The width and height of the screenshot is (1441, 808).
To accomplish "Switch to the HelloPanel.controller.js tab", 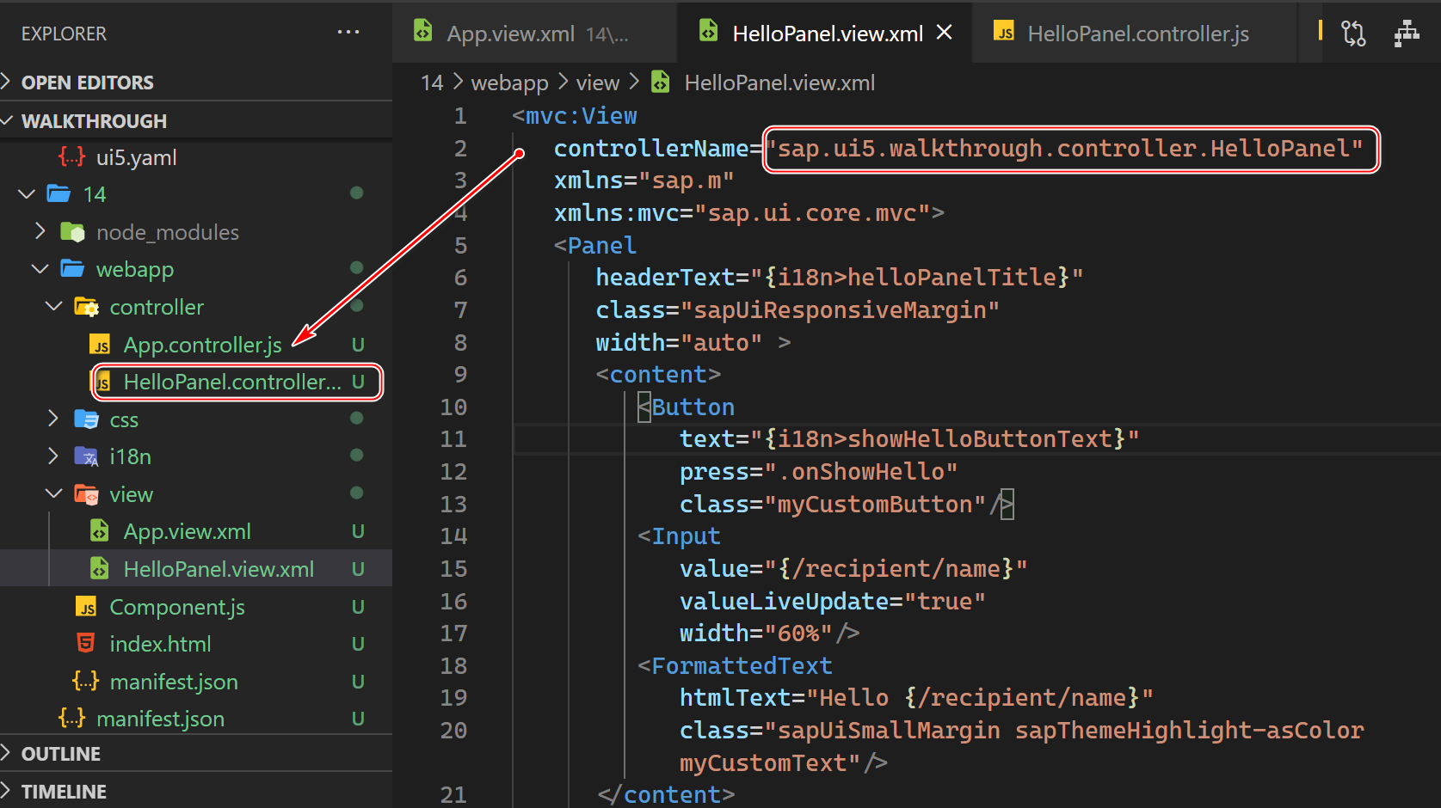I will click(x=1137, y=34).
